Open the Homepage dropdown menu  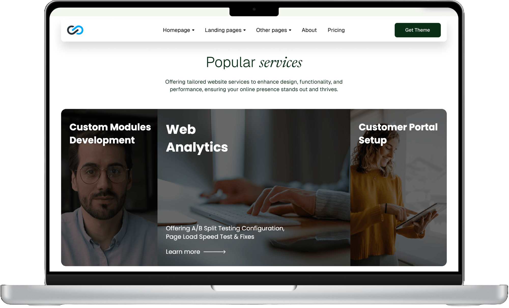click(178, 30)
